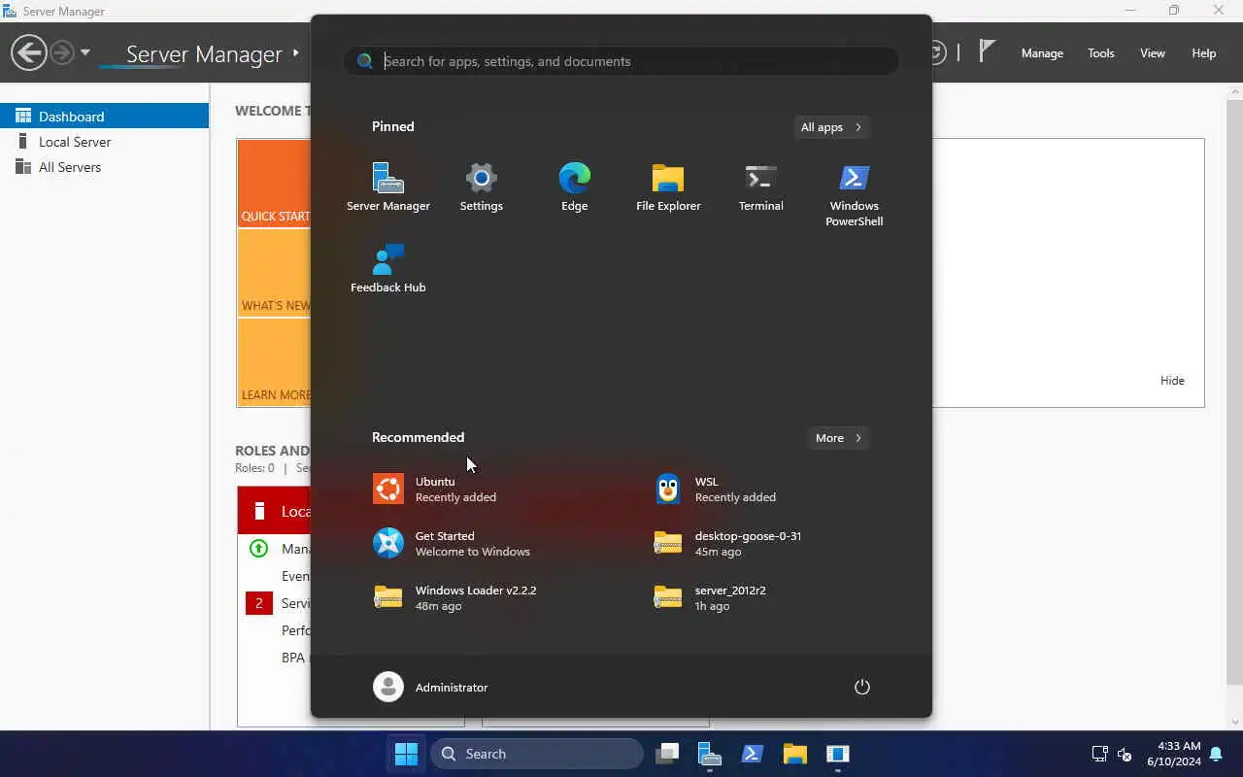Click the network tray icon

pyautogui.click(x=1099, y=754)
